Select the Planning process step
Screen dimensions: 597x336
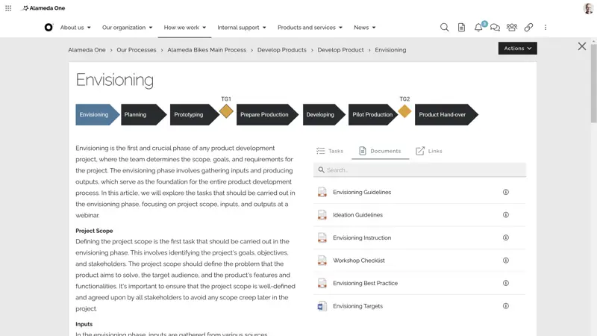(143, 115)
